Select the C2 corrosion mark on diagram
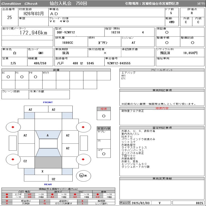Viewport: 206px width, 206px height. click(x=25, y=161)
